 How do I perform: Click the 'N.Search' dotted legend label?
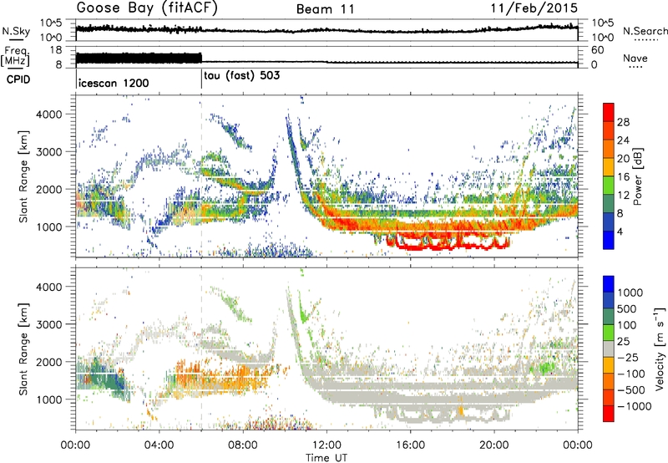coord(645,31)
